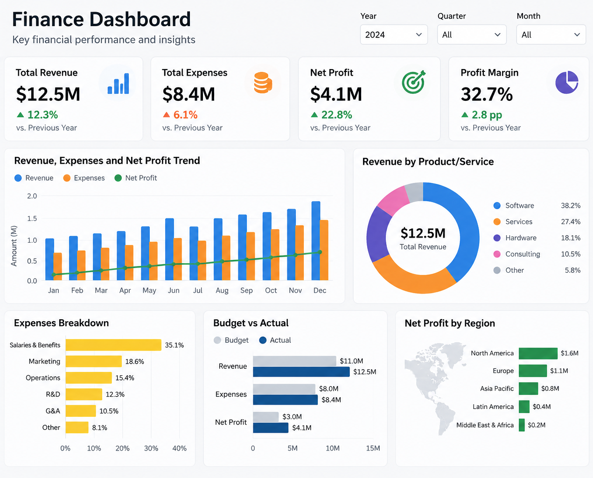Click the Other 8.1% expenses bar
The width and height of the screenshot is (593, 478).
[x=77, y=428]
